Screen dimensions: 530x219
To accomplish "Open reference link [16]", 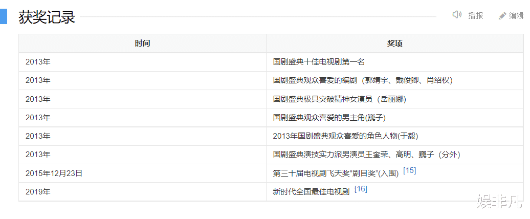I will (x=361, y=189).
